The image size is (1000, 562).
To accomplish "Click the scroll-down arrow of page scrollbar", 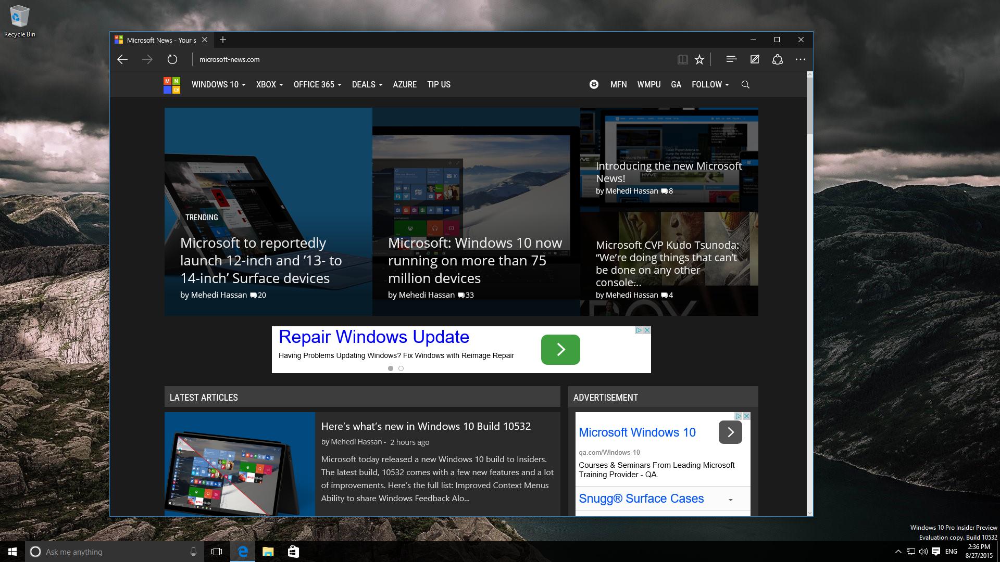I will [x=809, y=513].
